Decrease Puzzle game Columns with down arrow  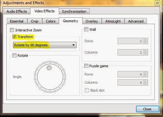tap(145, 84)
